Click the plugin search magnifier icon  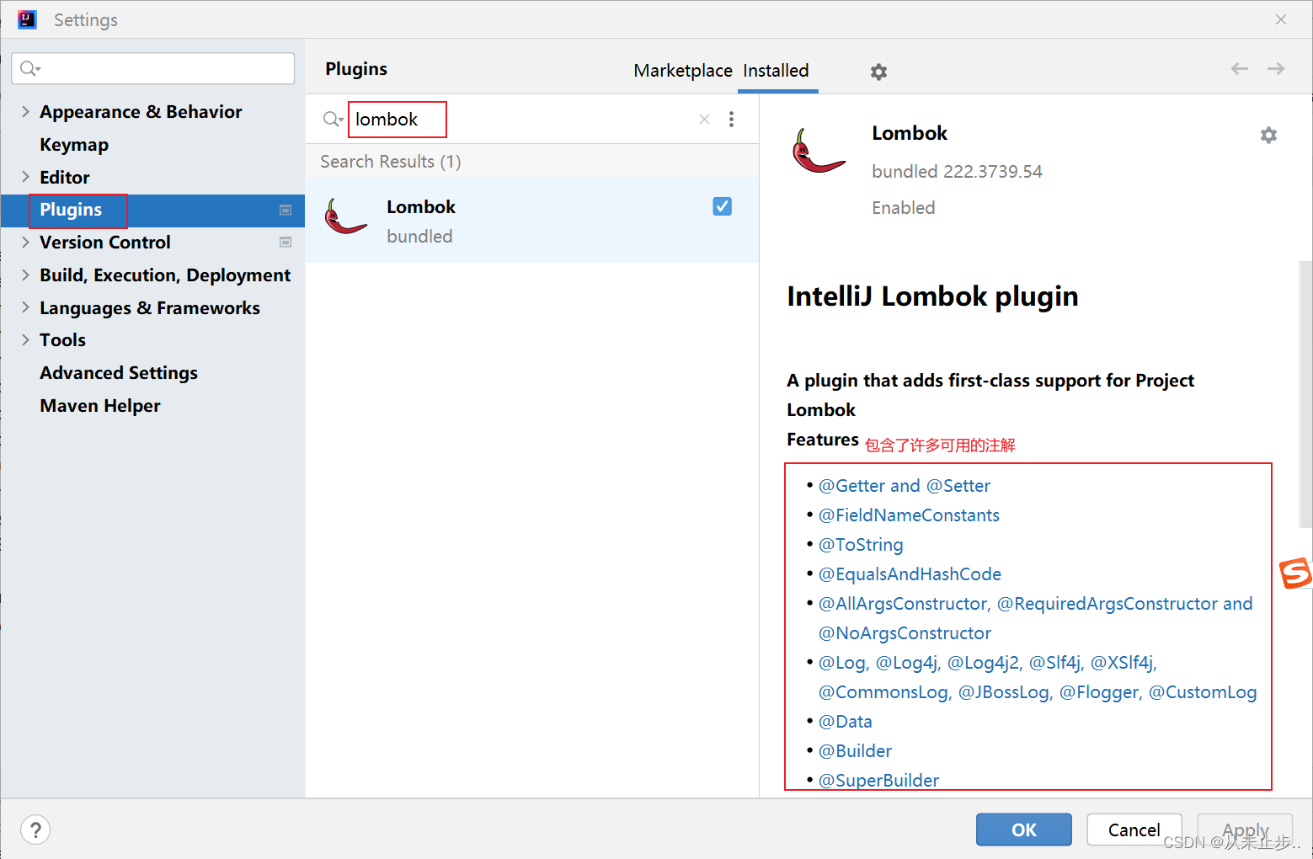click(334, 120)
